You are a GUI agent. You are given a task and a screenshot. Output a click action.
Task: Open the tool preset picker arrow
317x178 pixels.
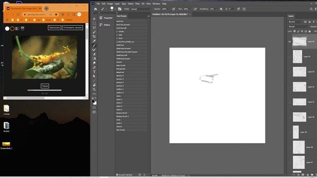pos(106,9)
